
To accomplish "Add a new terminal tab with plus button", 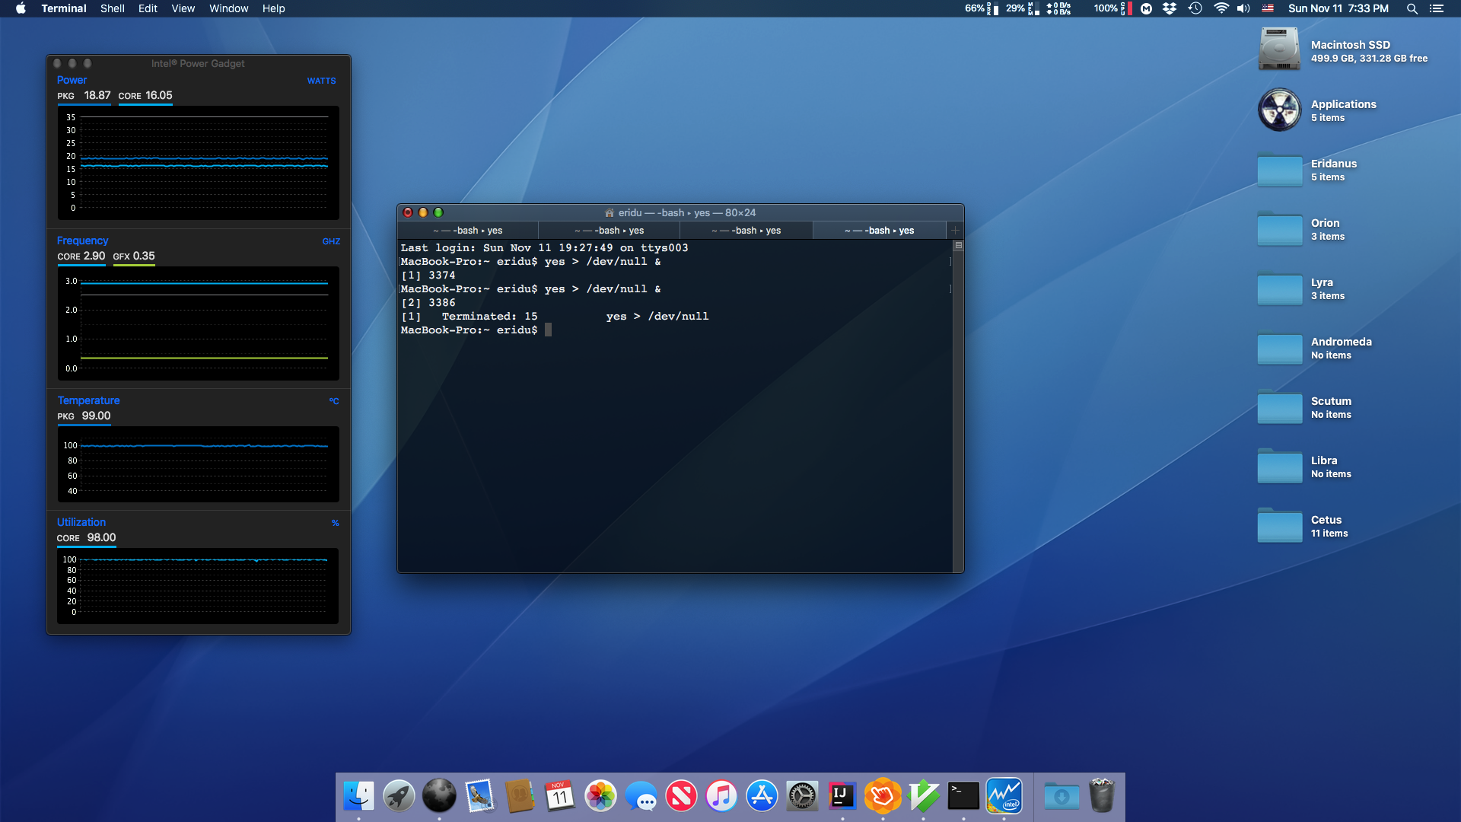I will [x=955, y=231].
